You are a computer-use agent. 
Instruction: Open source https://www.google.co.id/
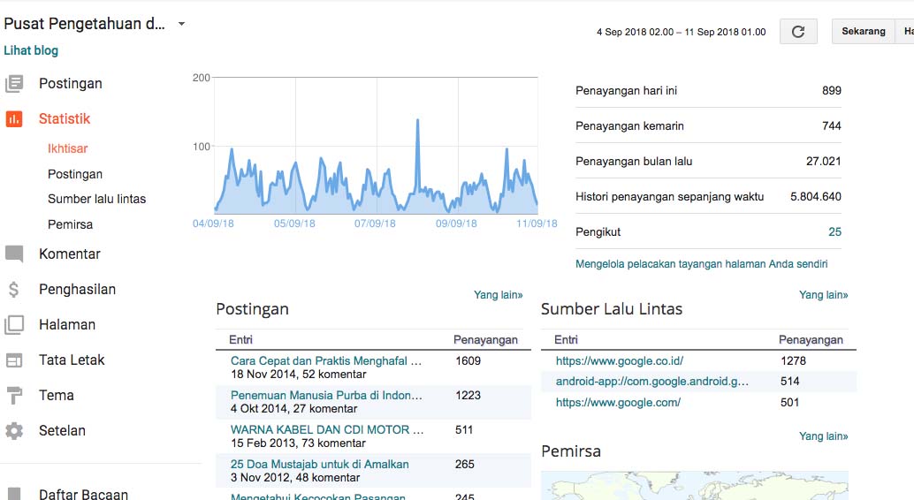619,360
